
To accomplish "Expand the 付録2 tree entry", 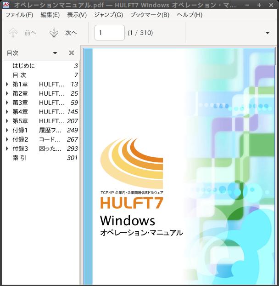I will click(x=7, y=139).
